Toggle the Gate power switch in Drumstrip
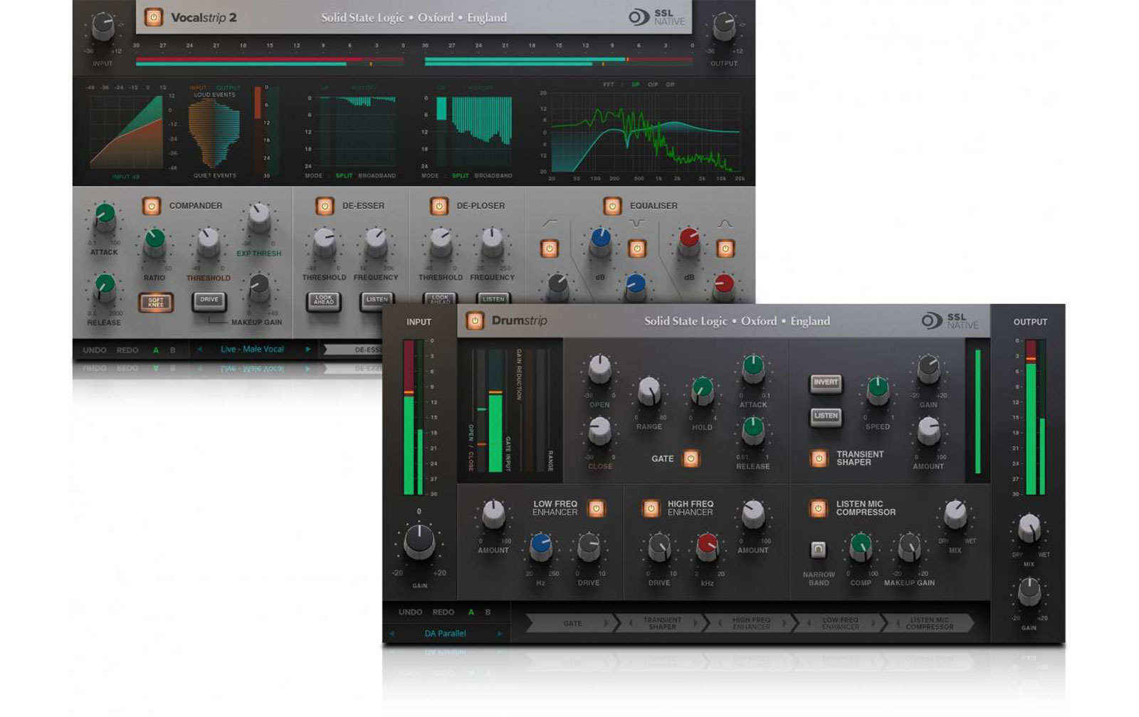Viewport: 1139px width, 717px height. coord(691,459)
